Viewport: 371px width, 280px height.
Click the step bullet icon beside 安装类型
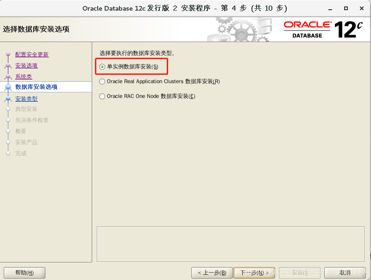(8, 99)
